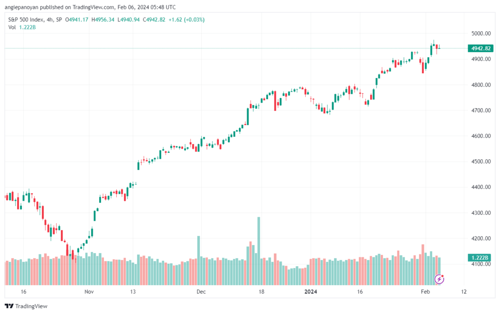Image resolution: width=500 pixels, height=314 pixels.
Task: Click the Nov date marker on time axis
Action: tap(89, 292)
